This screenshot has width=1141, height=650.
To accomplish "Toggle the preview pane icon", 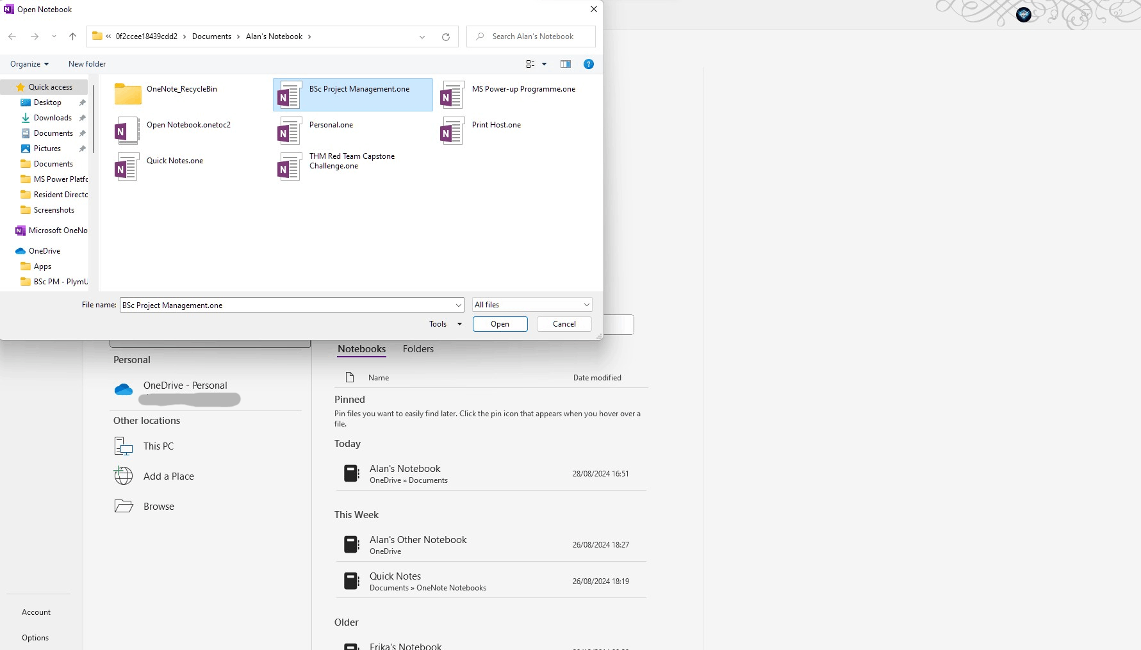I will 566,64.
